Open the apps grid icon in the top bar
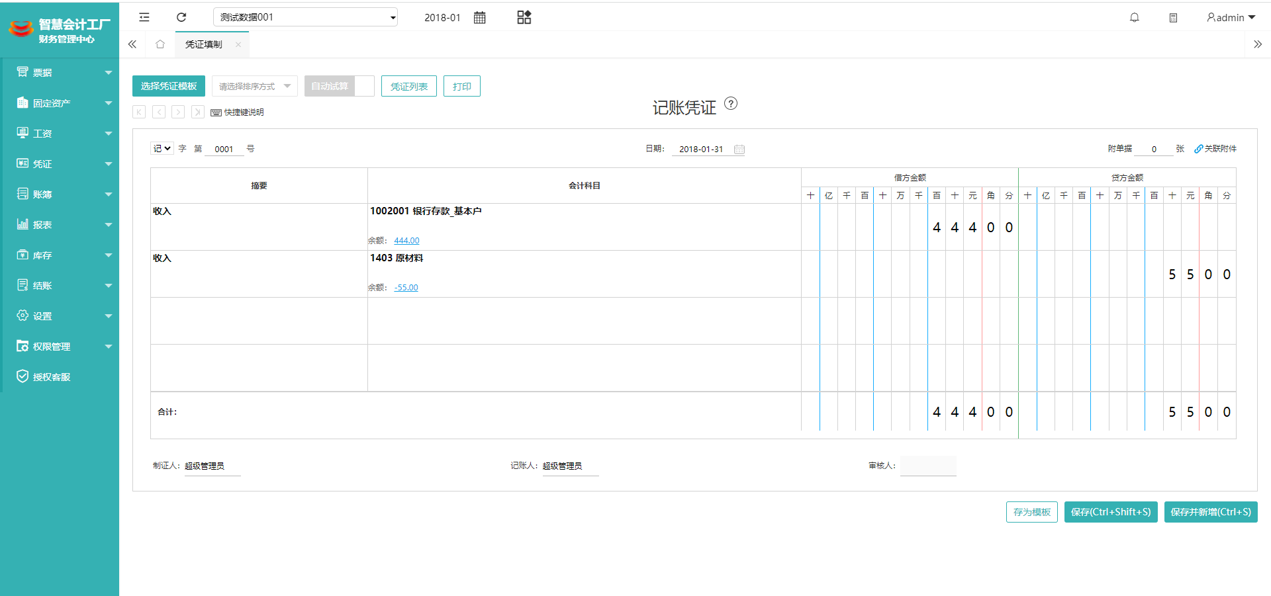Image resolution: width=1271 pixels, height=596 pixels. pos(524,17)
